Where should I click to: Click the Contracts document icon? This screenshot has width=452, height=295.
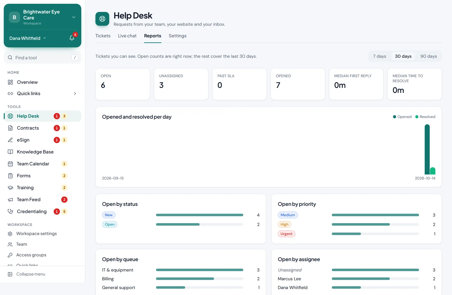coord(10,128)
